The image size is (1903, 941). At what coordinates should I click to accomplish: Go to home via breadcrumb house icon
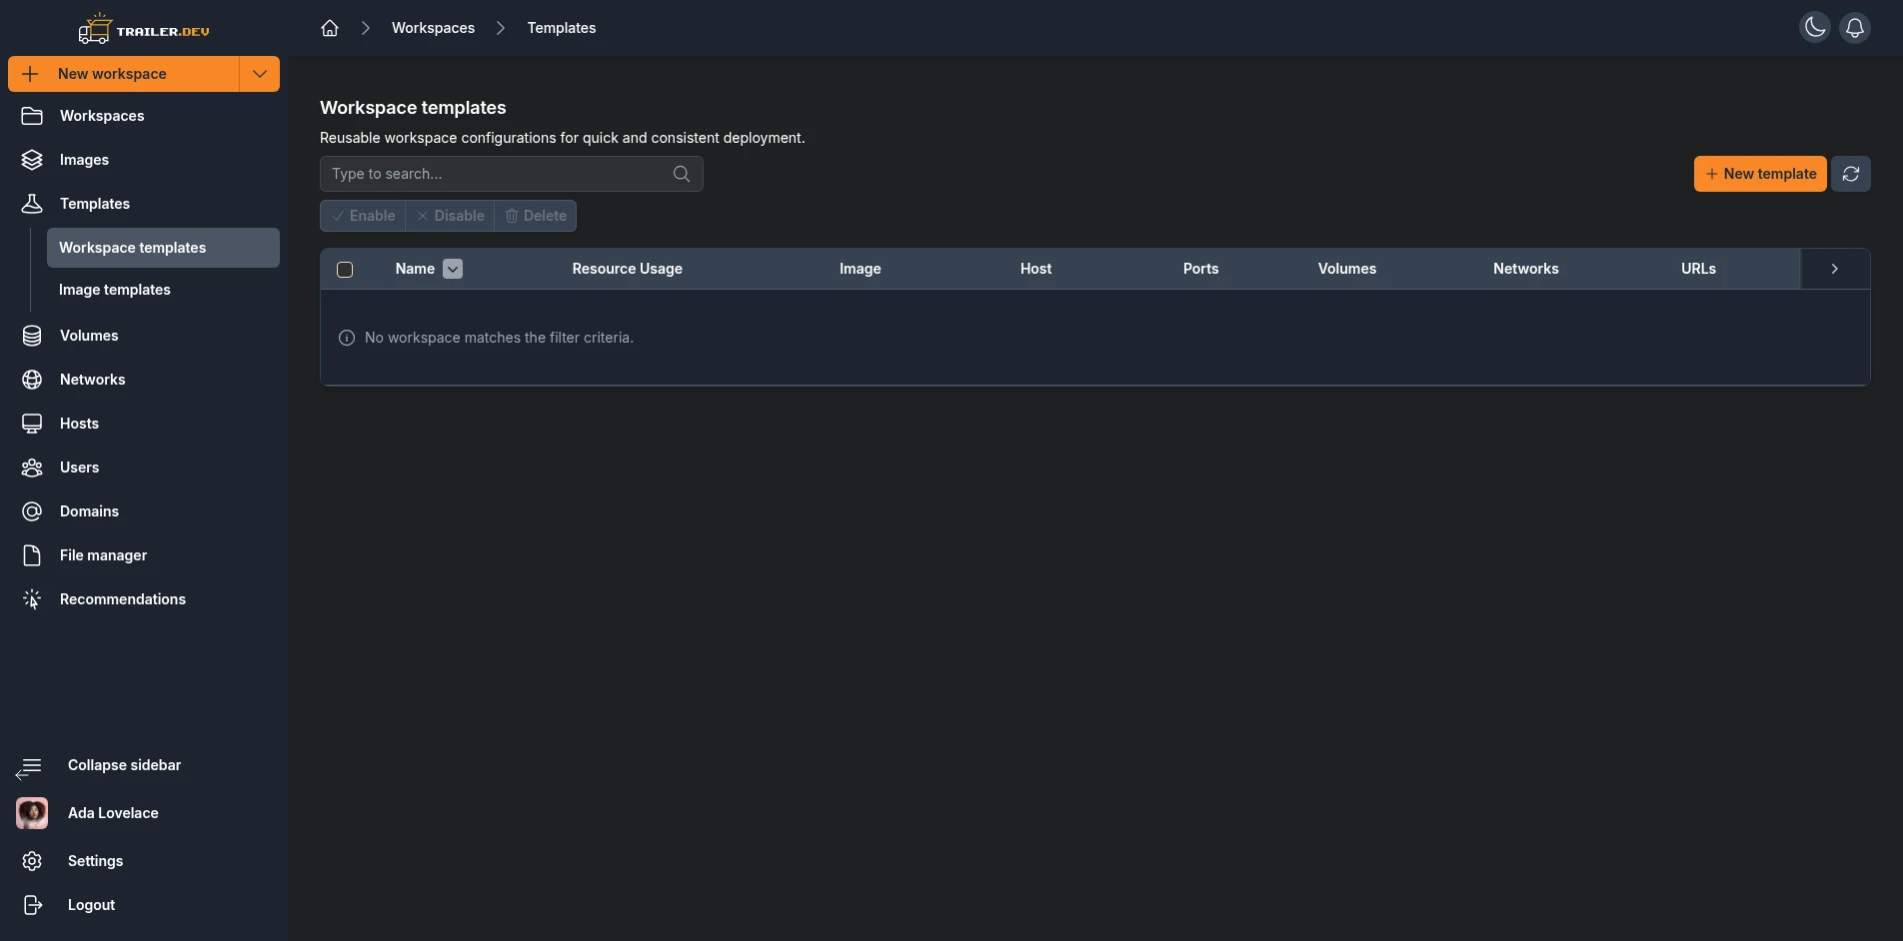330,28
